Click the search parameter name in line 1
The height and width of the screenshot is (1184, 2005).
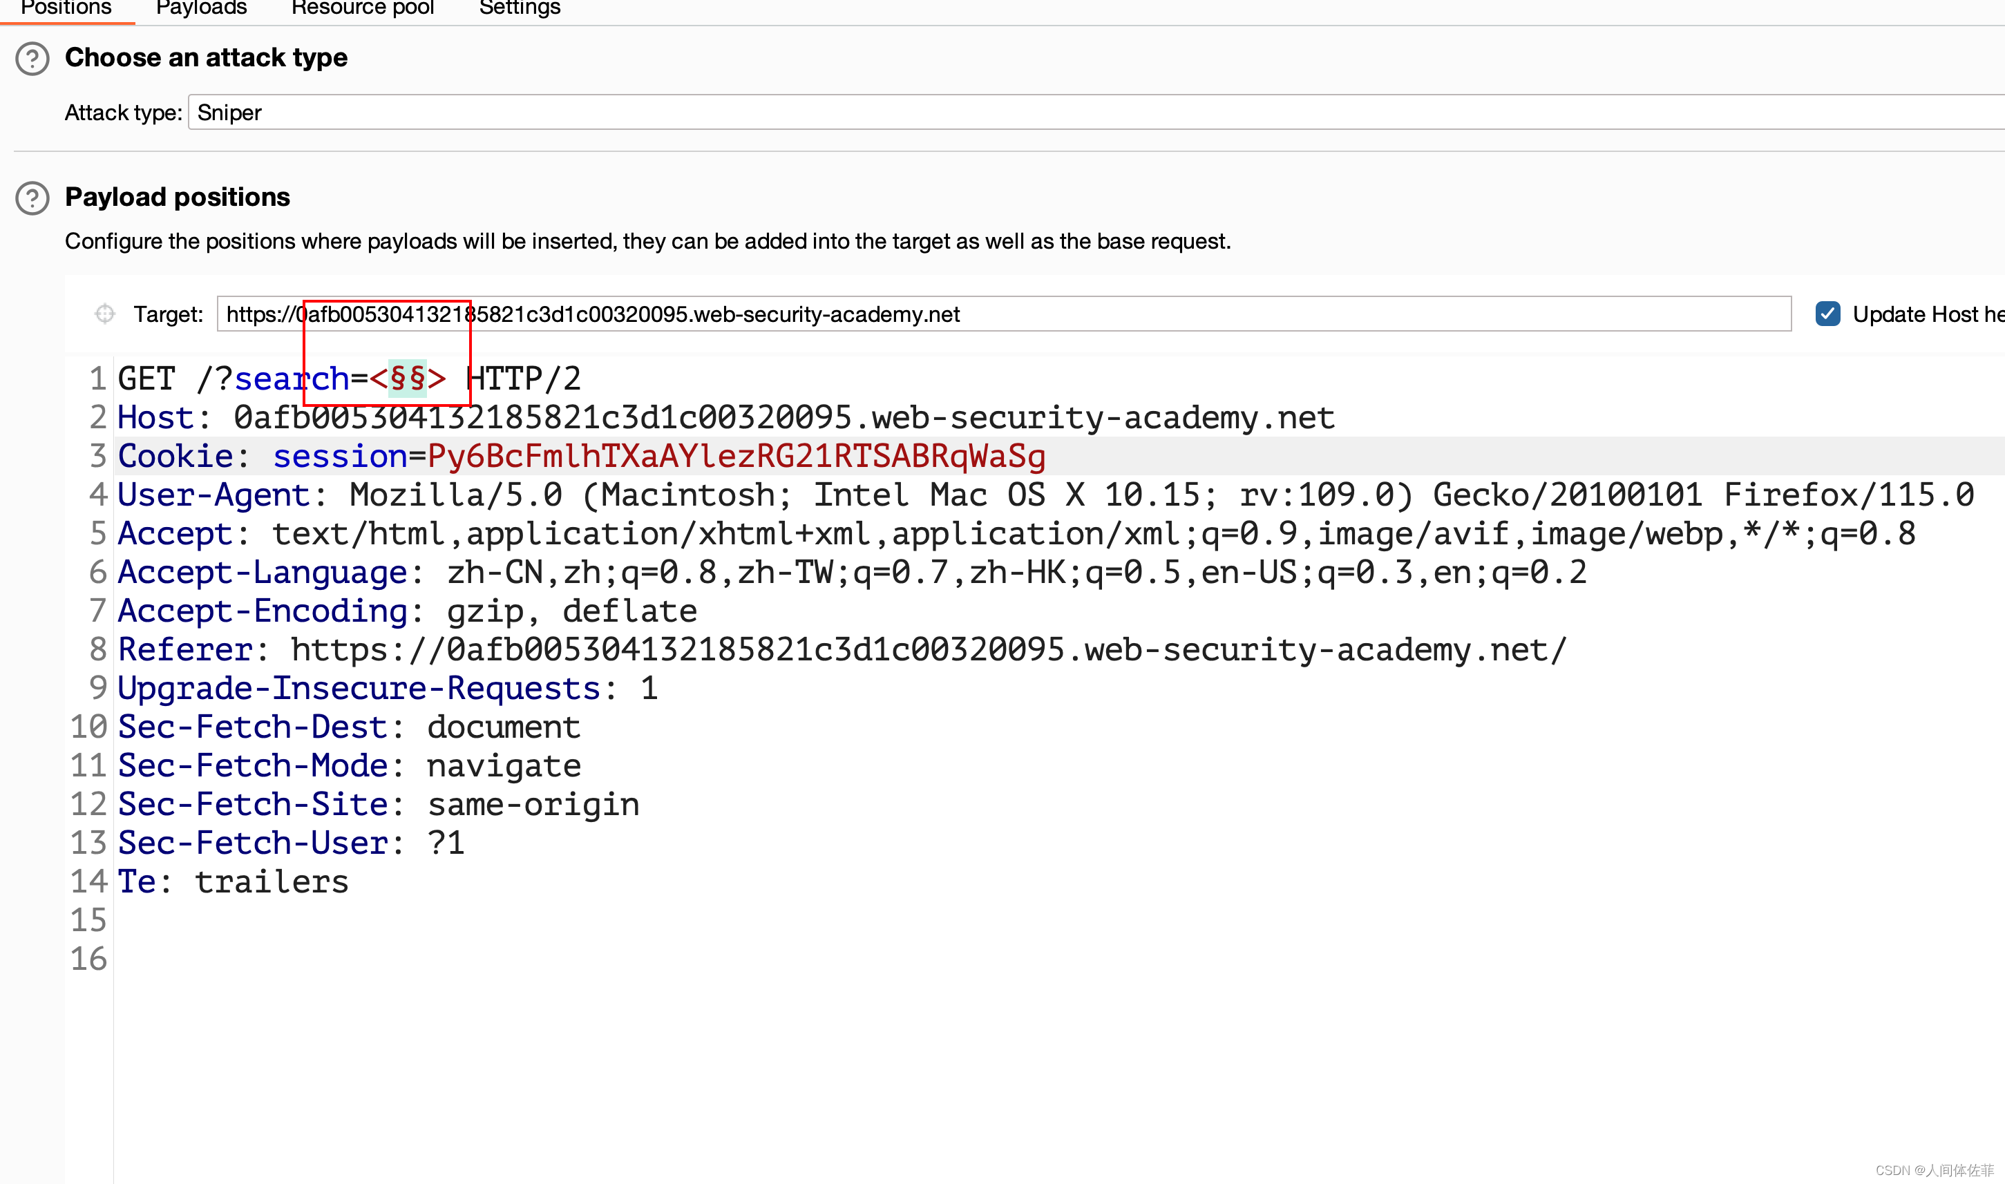point(292,379)
